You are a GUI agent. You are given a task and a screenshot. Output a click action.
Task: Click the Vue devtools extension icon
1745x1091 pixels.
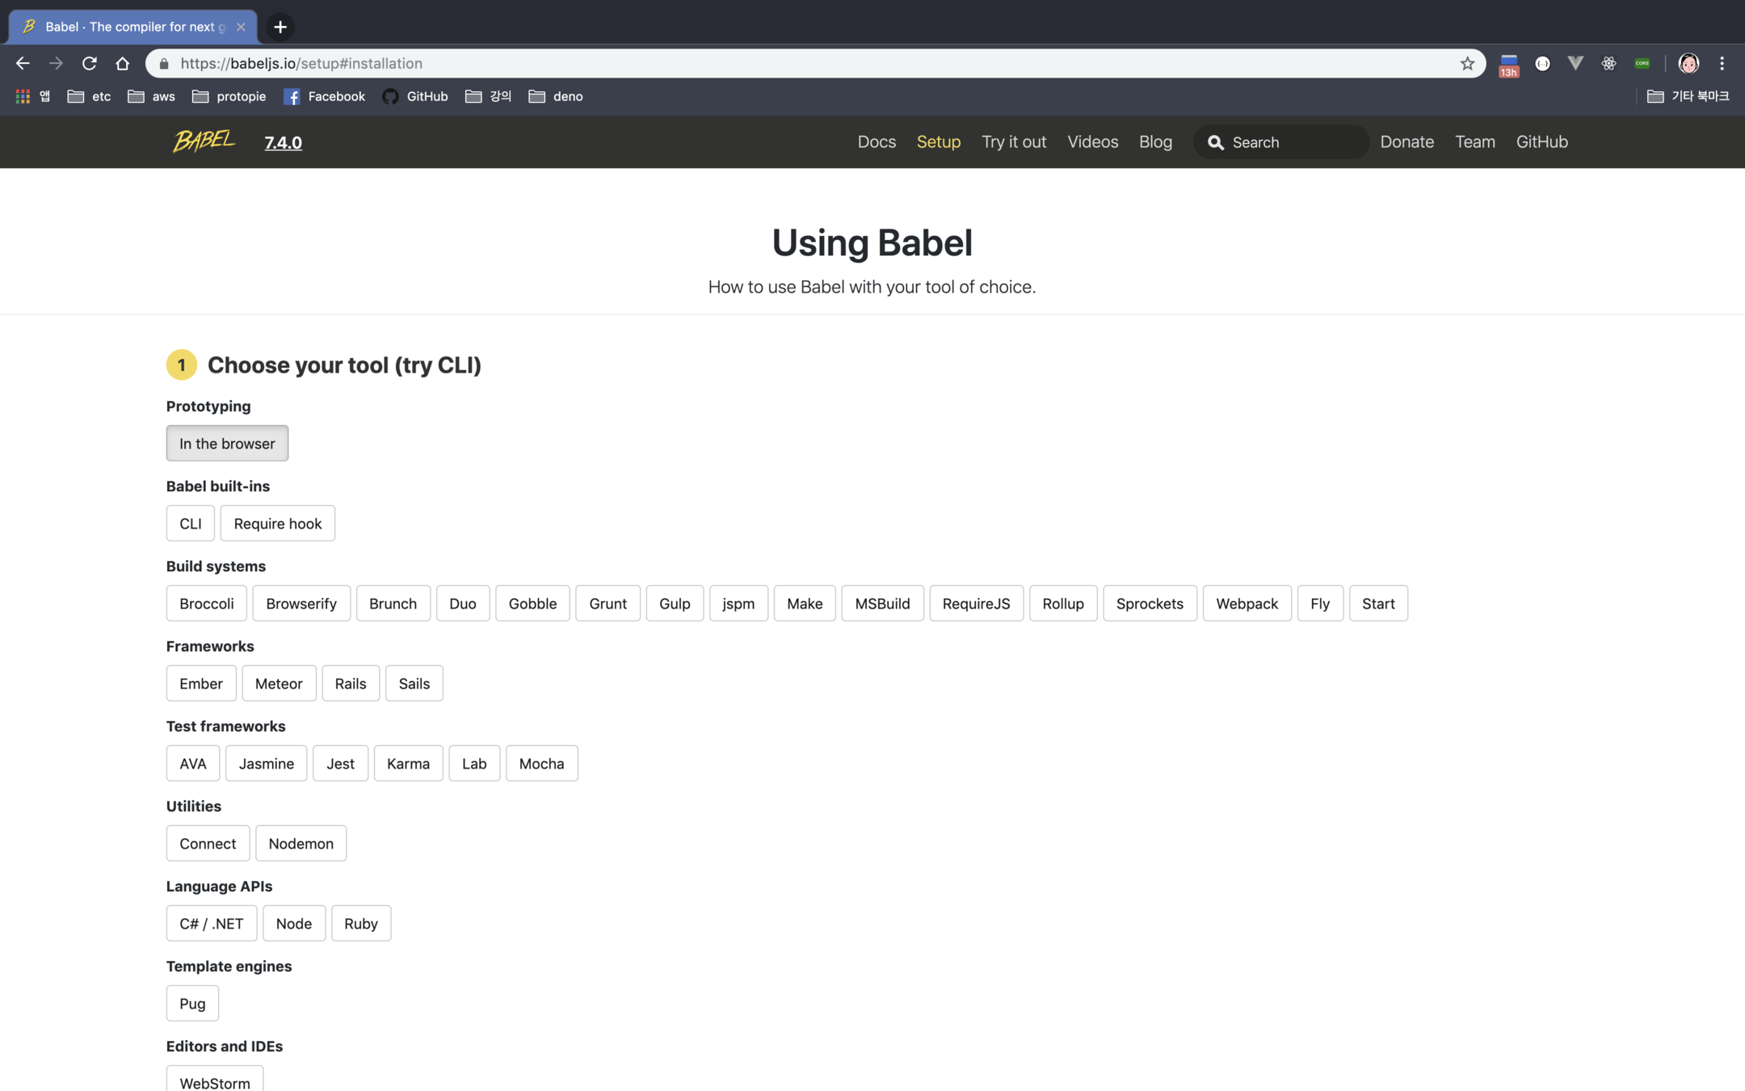pos(1575,63)
